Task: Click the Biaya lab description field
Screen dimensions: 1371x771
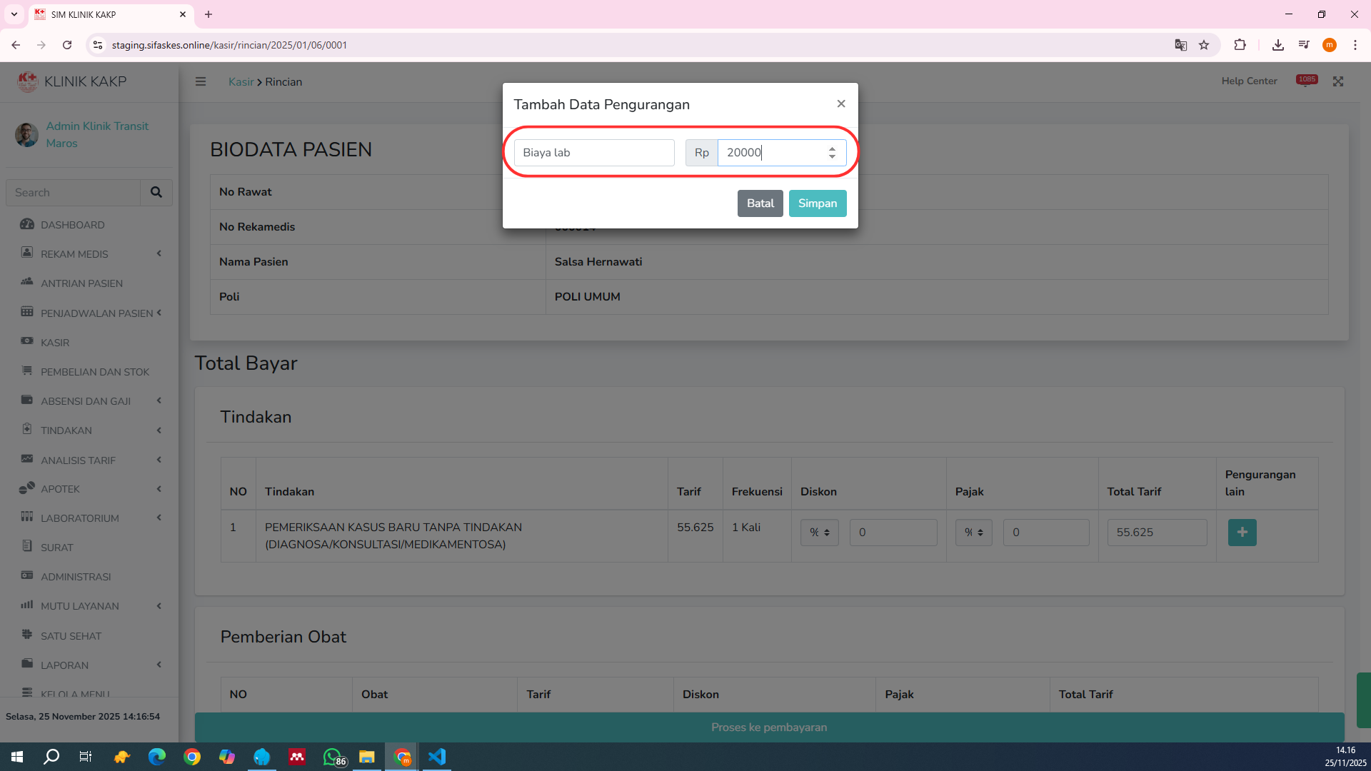Action: [593, 153]
